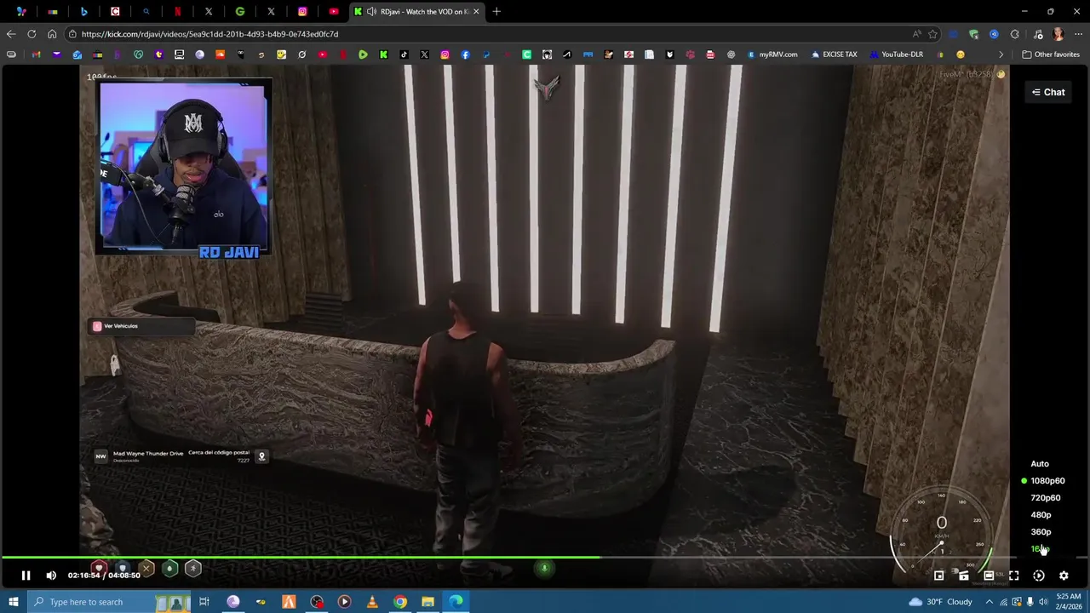Open the SoundCloud bookmark icon

click(220, 54)
